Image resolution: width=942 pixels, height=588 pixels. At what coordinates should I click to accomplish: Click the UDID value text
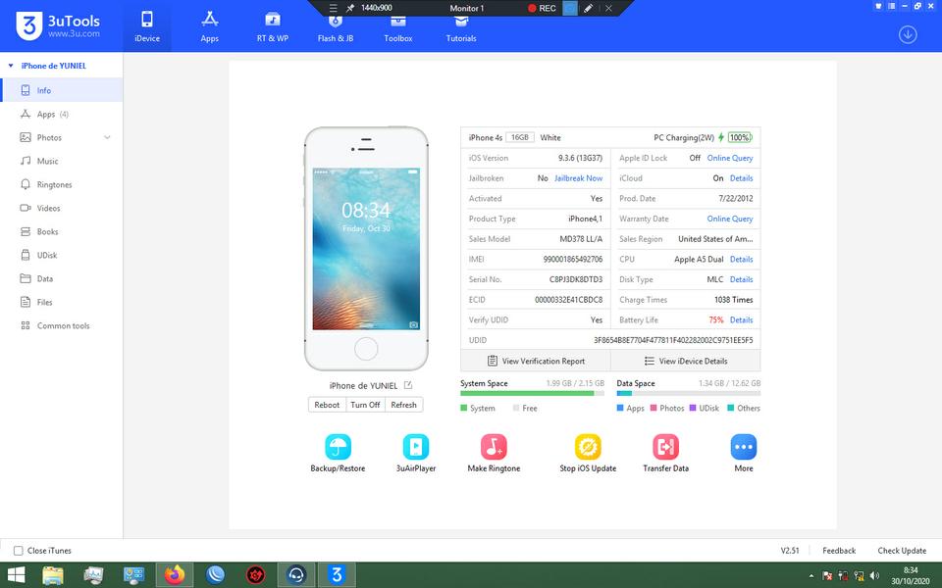click(673, 340)
